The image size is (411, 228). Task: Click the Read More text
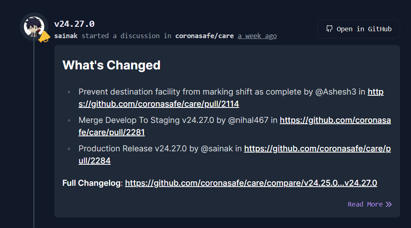[365, 204]
